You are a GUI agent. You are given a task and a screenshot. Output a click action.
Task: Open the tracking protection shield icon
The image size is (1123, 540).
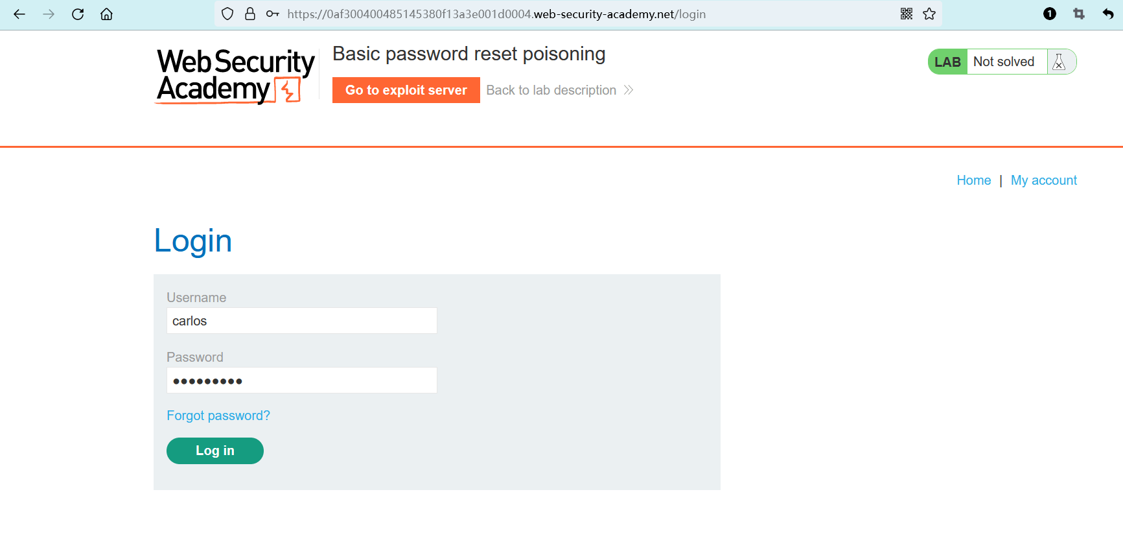(227, 14)
